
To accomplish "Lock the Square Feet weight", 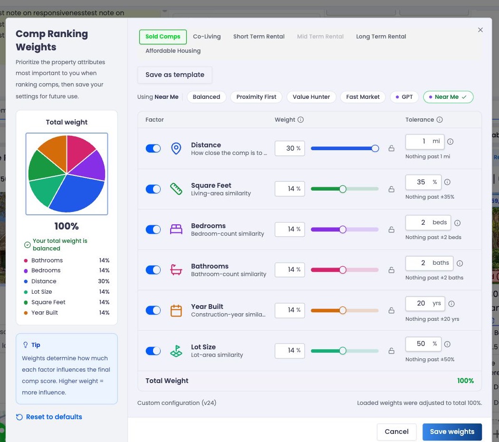I will point(392,189).
